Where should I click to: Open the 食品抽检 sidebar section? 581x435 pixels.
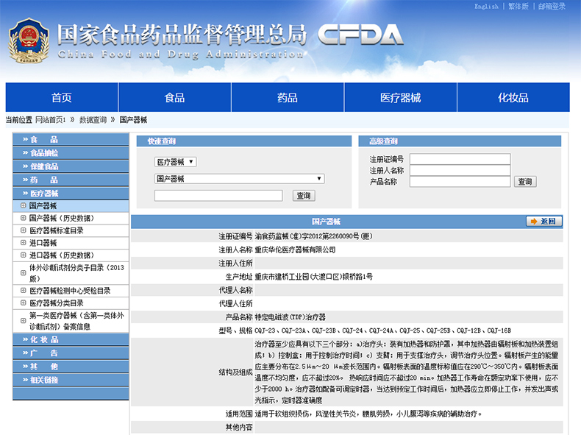click(71, 153)
